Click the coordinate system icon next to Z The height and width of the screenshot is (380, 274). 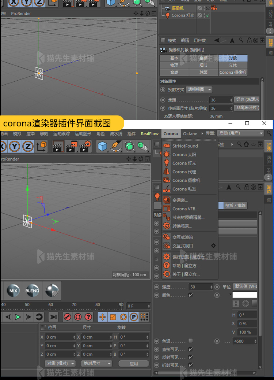tap(41, 146)
